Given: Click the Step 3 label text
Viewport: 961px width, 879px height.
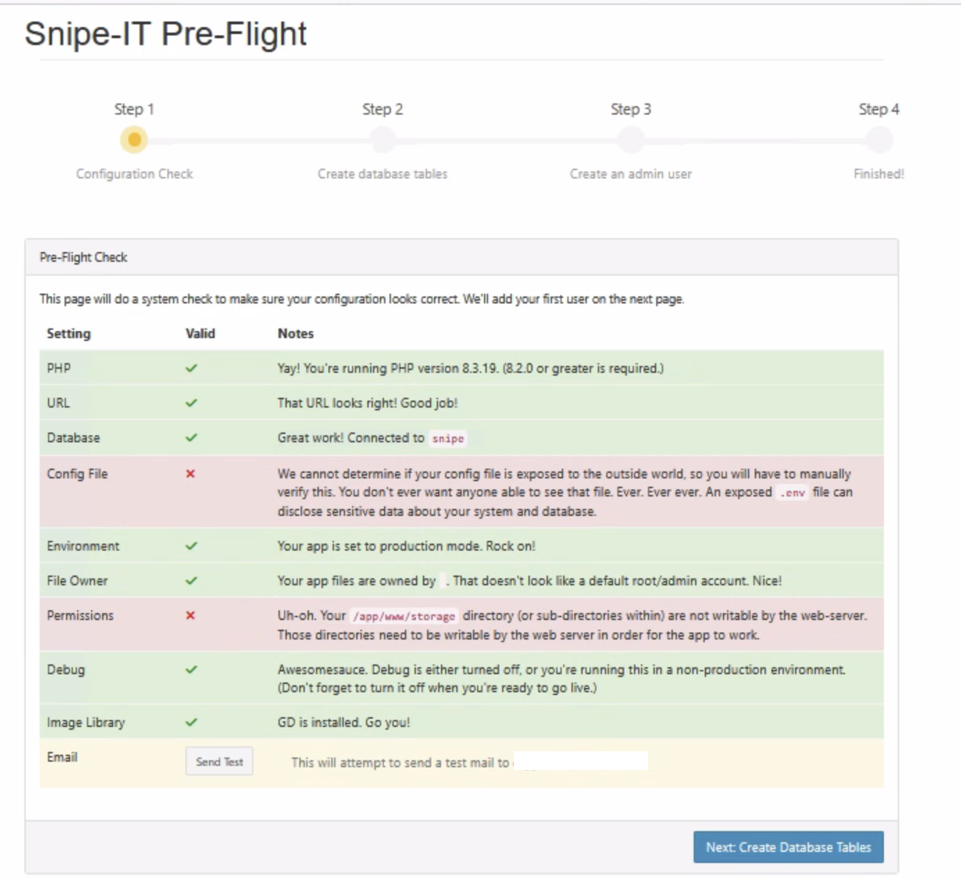Looking at the screenshot, I should (630, 109).
